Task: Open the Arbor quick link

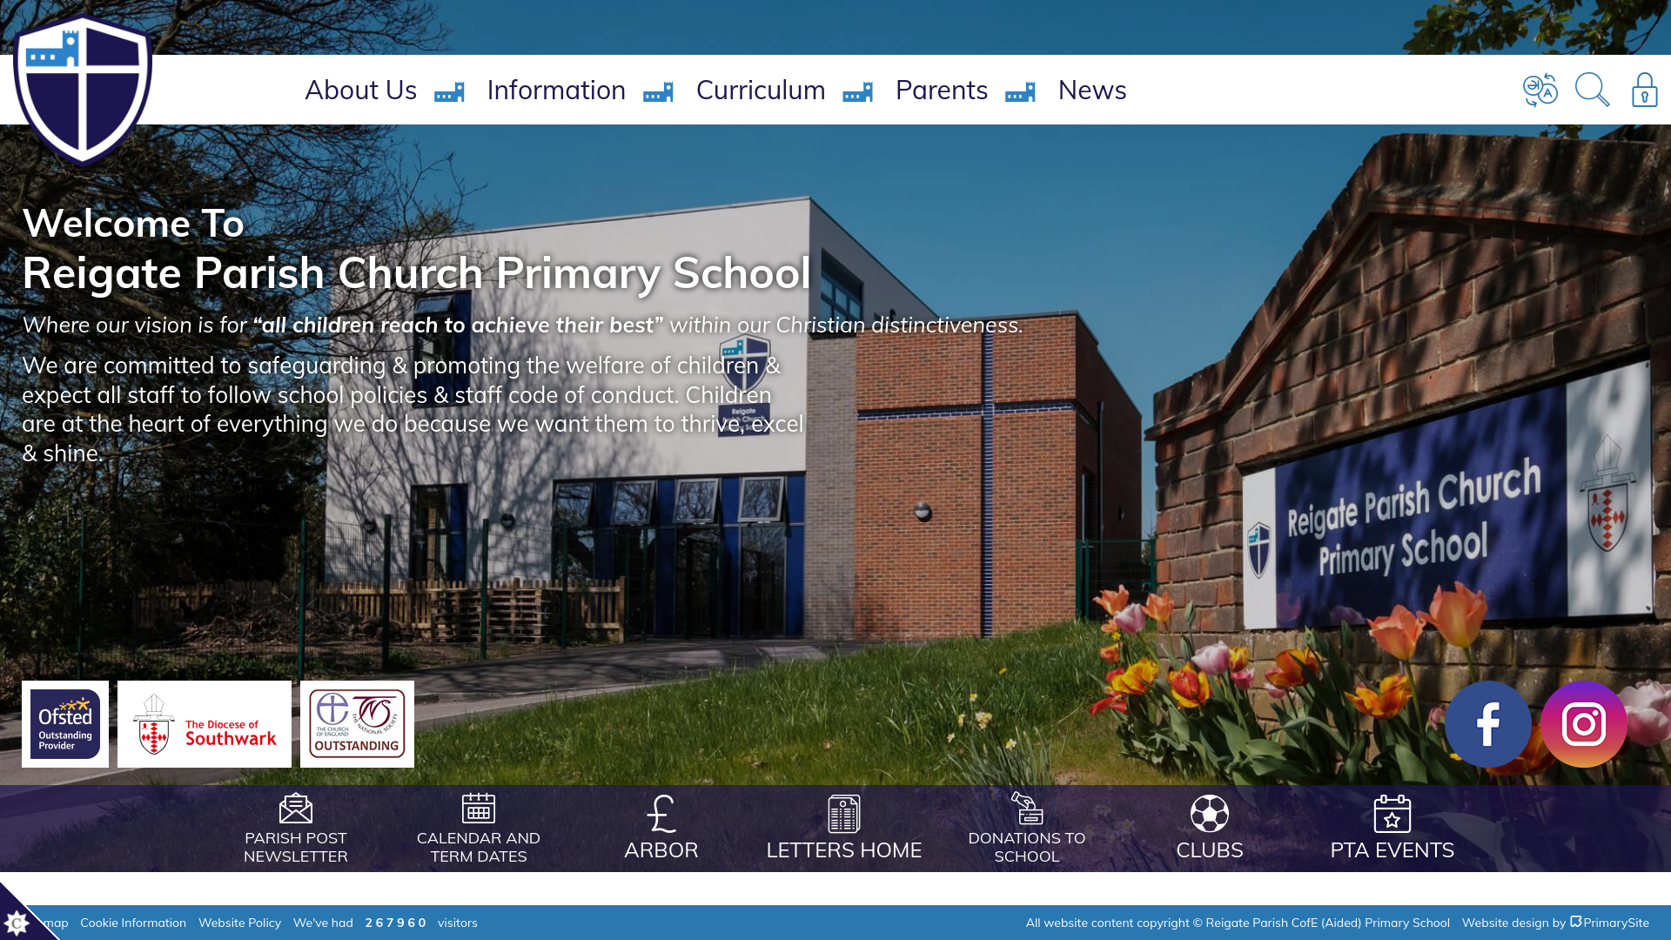Action: click(661, 849)
